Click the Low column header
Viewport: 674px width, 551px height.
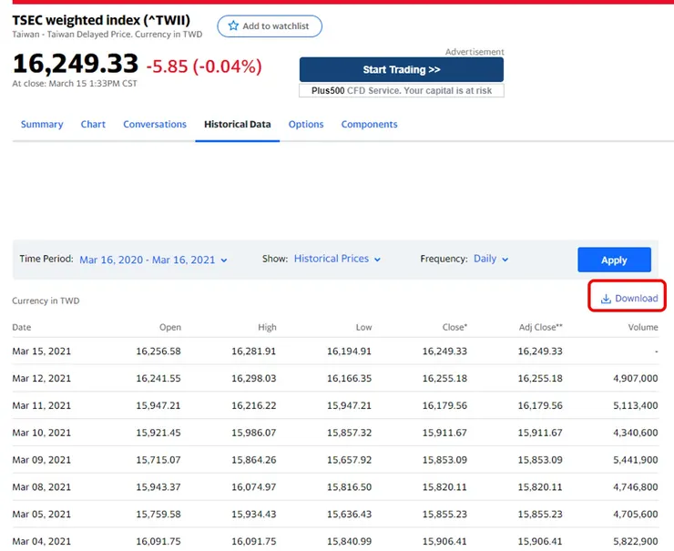363,327
